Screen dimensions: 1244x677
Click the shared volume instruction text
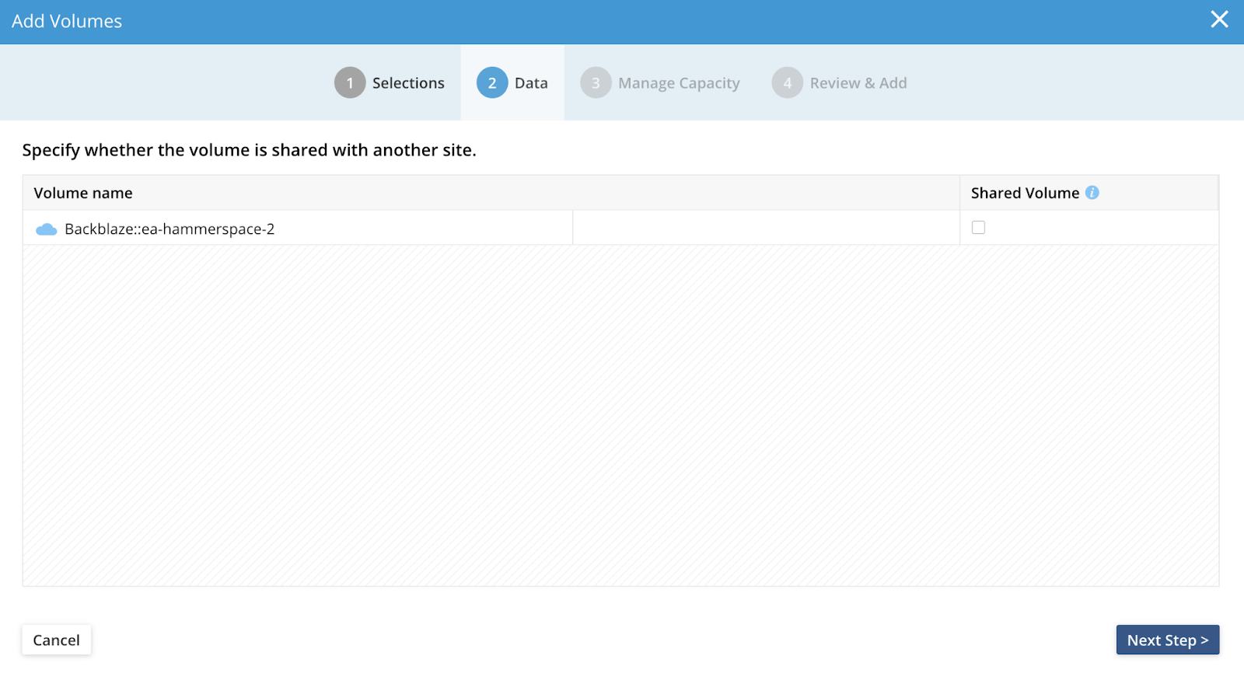pos(249,150)
